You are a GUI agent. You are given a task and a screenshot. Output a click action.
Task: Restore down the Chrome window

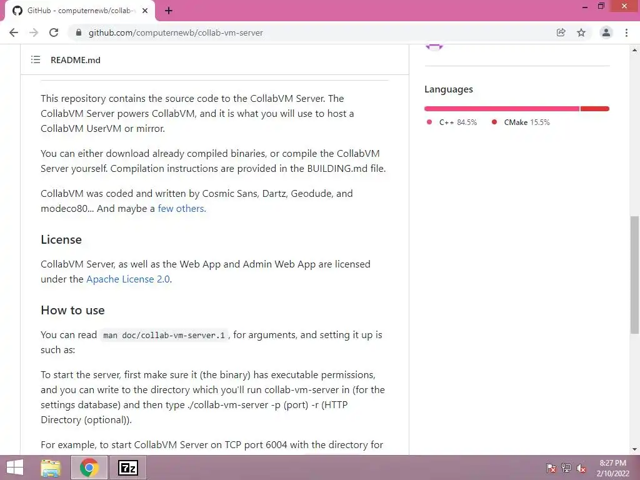point(601,6)
